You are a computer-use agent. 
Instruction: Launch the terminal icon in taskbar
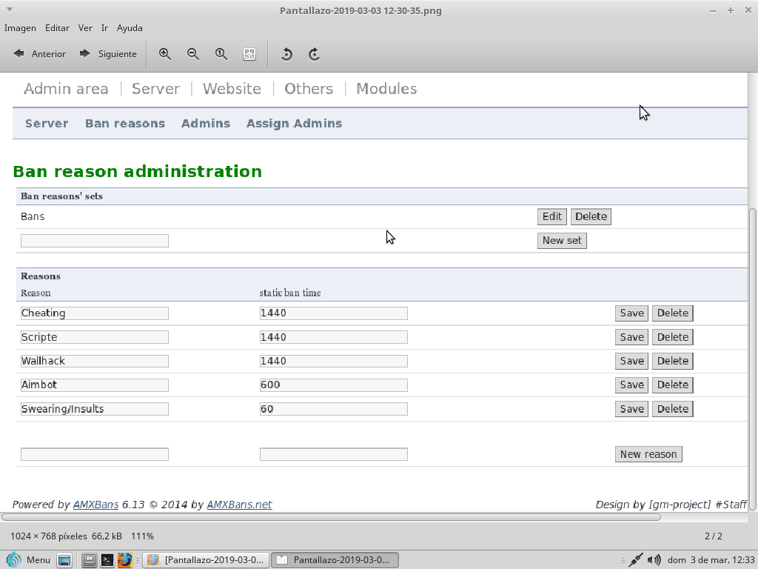point(107,560)
